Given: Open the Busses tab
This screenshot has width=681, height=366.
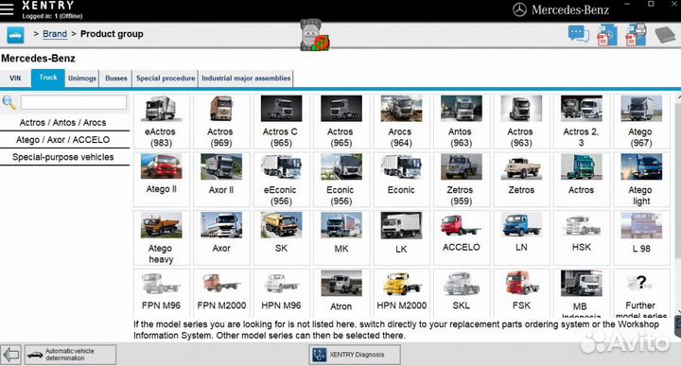Looking at the screenshot, I should coord(116,78).
